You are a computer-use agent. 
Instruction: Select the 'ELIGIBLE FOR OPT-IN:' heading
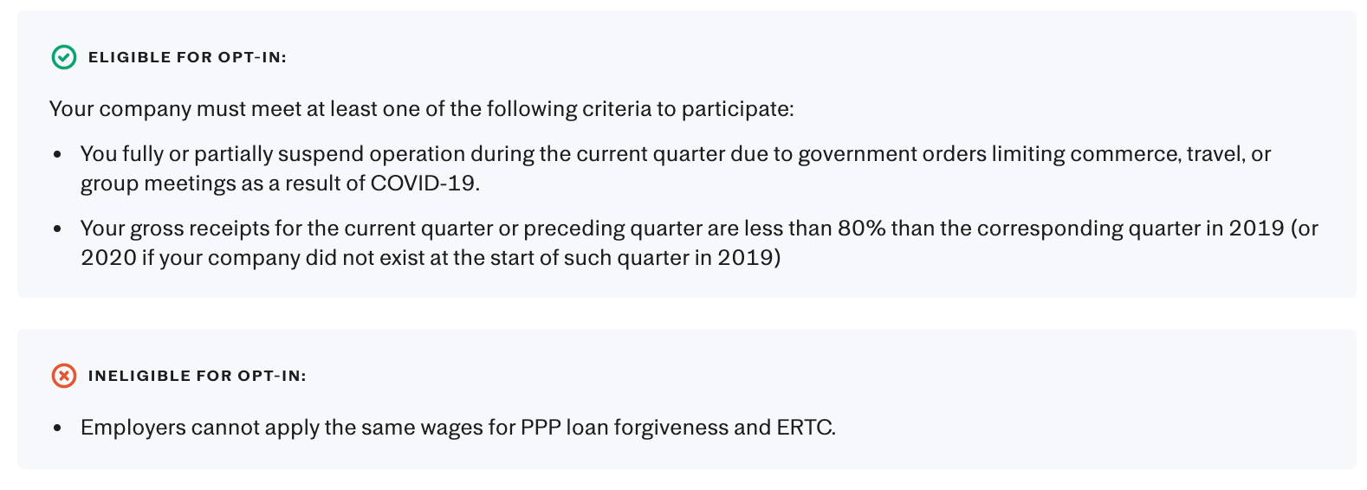pos(187,57)
